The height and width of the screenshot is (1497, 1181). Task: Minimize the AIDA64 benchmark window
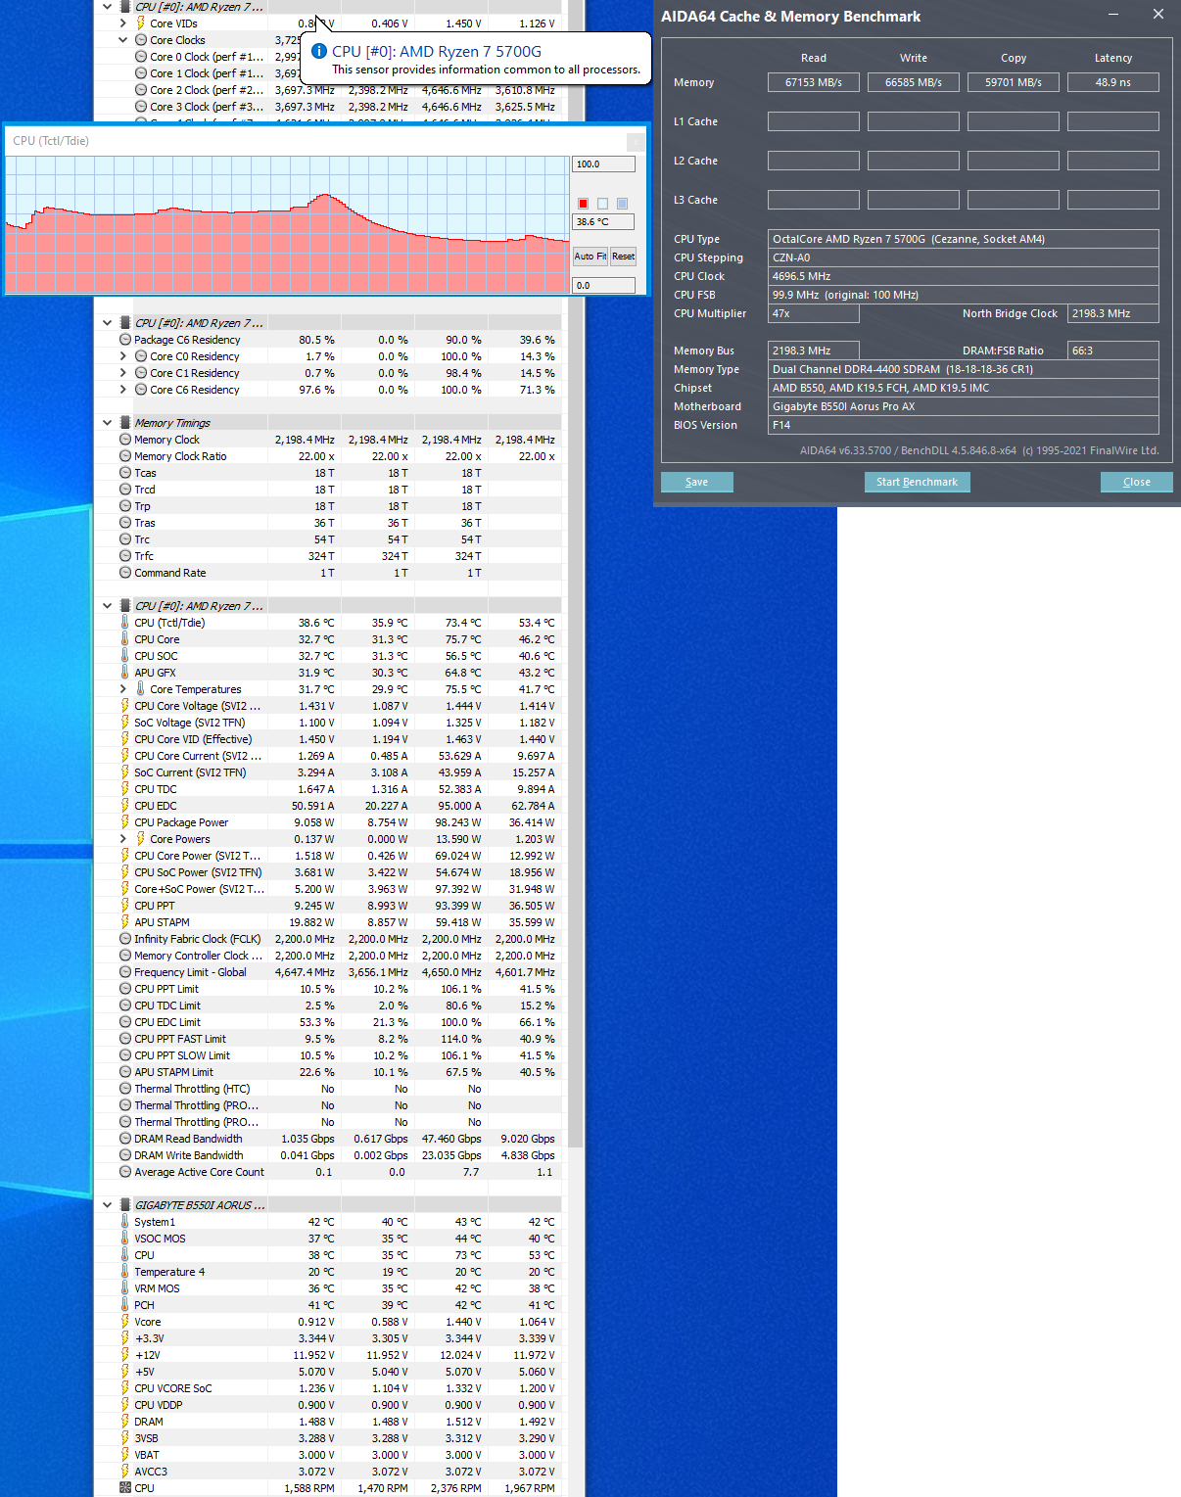click(1113, 15)
